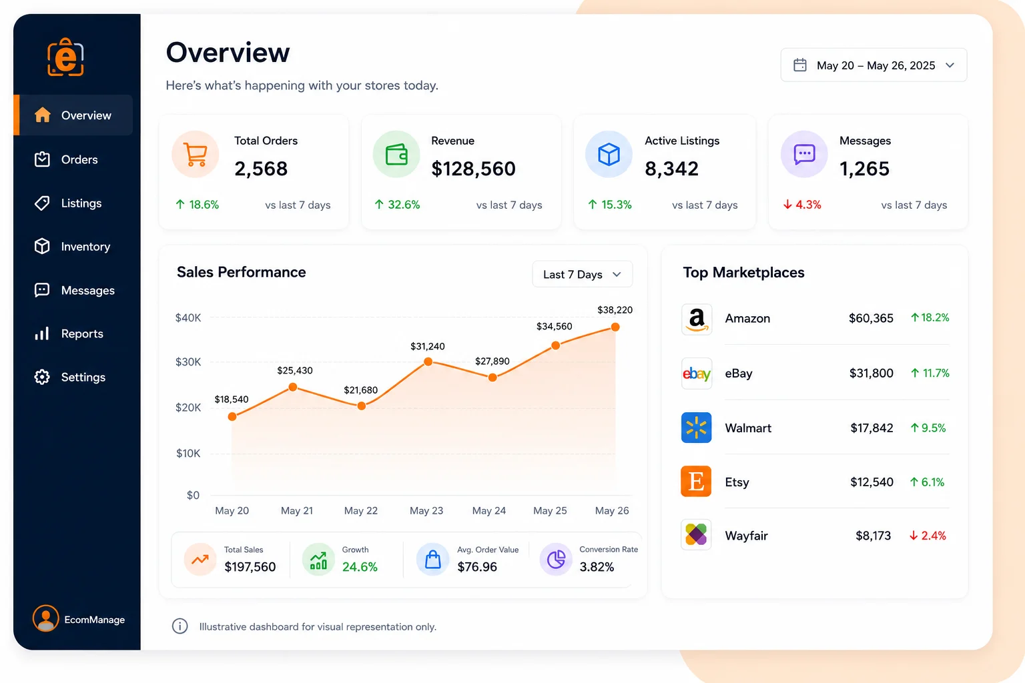Viewport: 1025px width, 683px height.
Task: Click the May 20 data point on chart
Action: click(232, 416)
